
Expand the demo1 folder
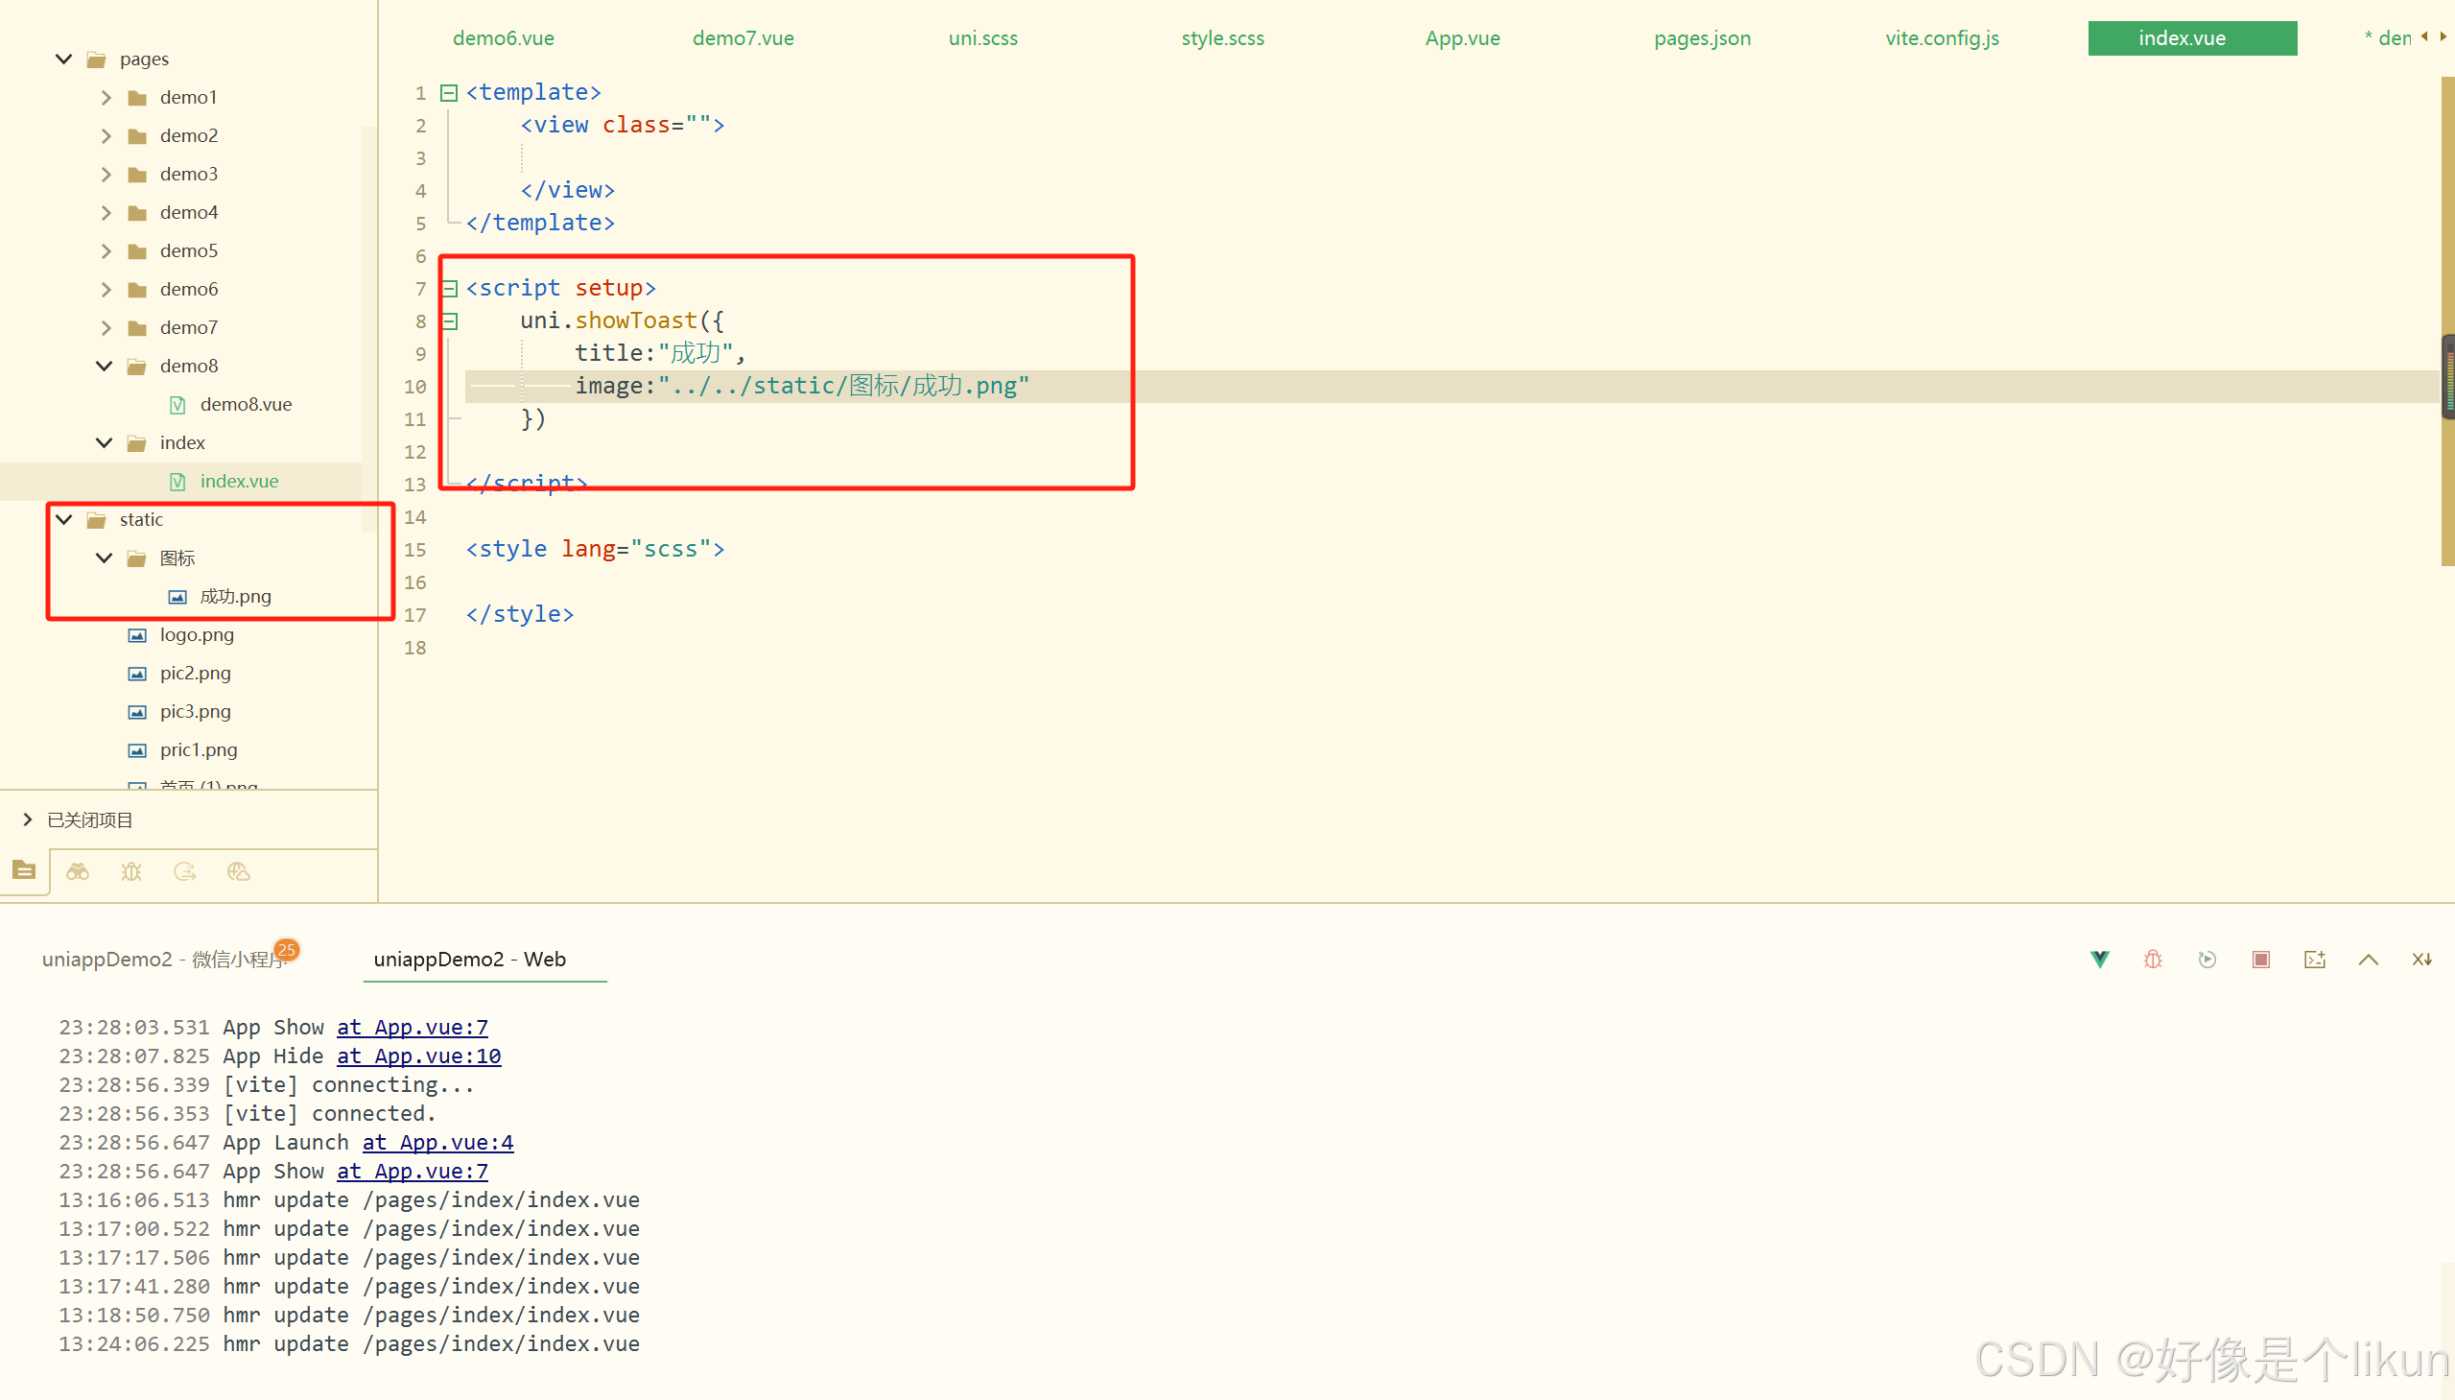click(106, 97)
